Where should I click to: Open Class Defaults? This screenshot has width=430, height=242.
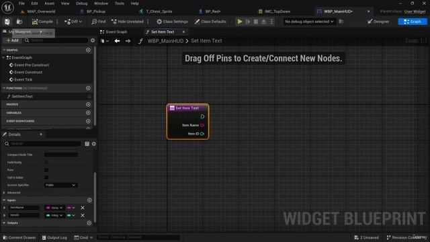(x=210, y=22)
